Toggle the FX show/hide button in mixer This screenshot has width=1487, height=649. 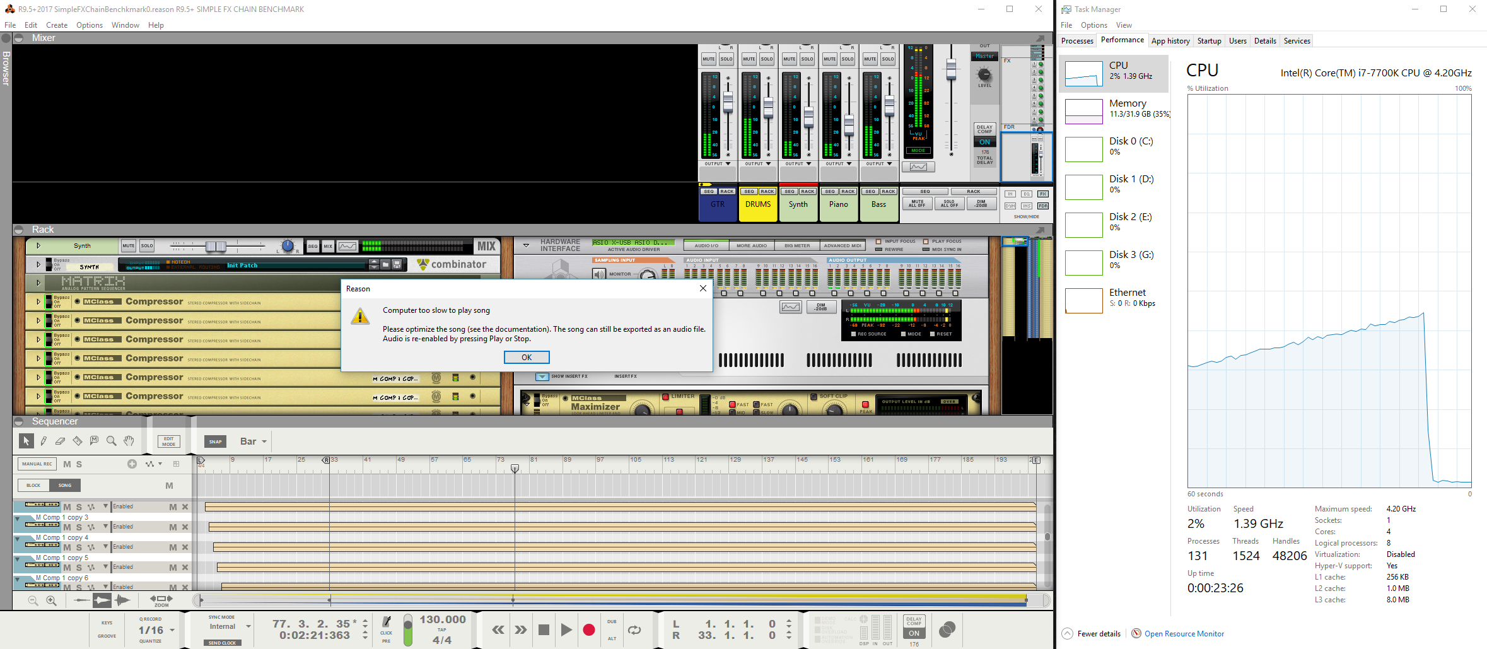[1043, 194]
